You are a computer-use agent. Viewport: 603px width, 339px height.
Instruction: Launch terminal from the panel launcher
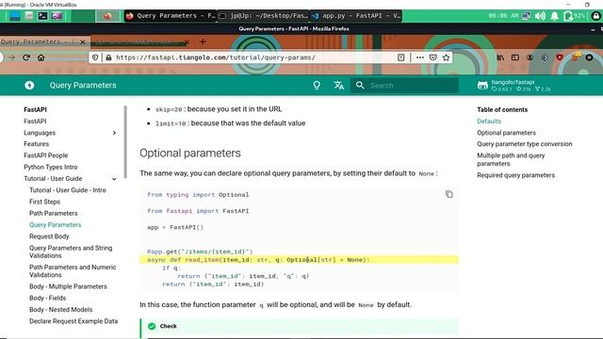[42, 16]
